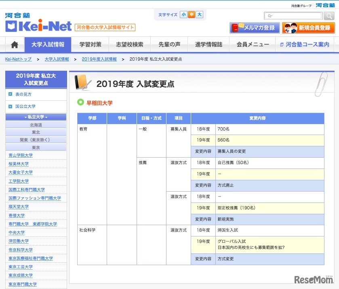339x289 pixels.
Task: Open the 学習対策 navigation tab
Action: pos(91,44)
